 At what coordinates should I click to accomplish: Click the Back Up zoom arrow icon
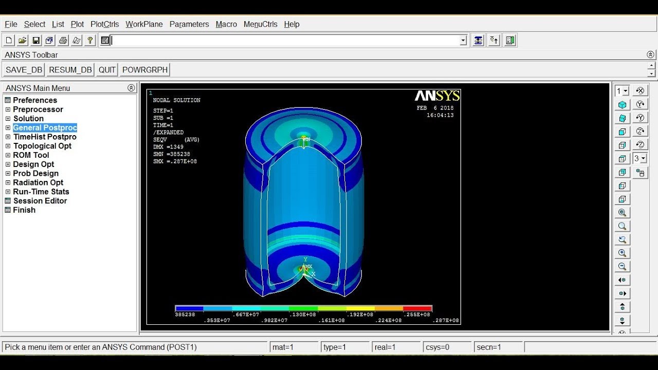pyautogui.click(x=623, y=239)
